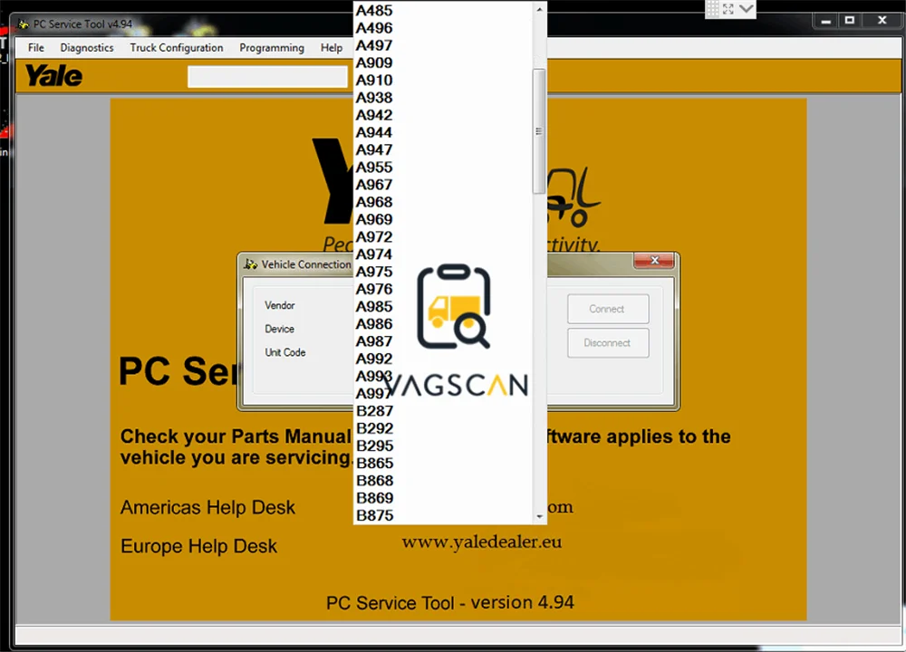This screenshot has height=652, width=906.
Task: Select unit code B865
Action: 443,463
